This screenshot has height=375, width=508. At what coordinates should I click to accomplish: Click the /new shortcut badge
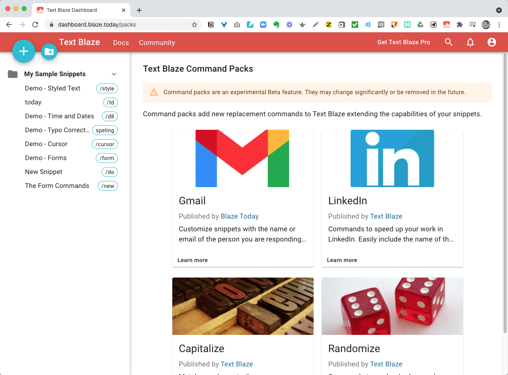pos(108,186)
